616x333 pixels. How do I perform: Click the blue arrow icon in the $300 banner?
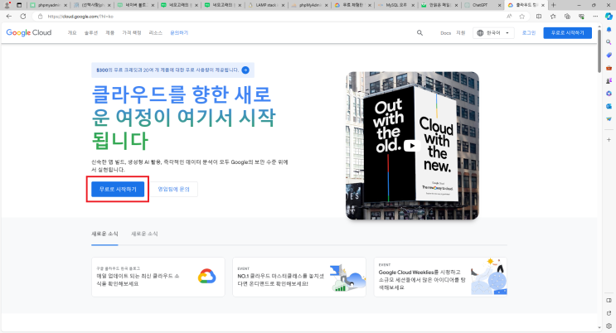pyautogui.click(x=245, y=70)
